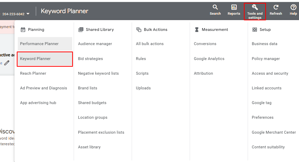299x162 pixels.
Task: Open Reach Planner
Action: pos(33,73)
